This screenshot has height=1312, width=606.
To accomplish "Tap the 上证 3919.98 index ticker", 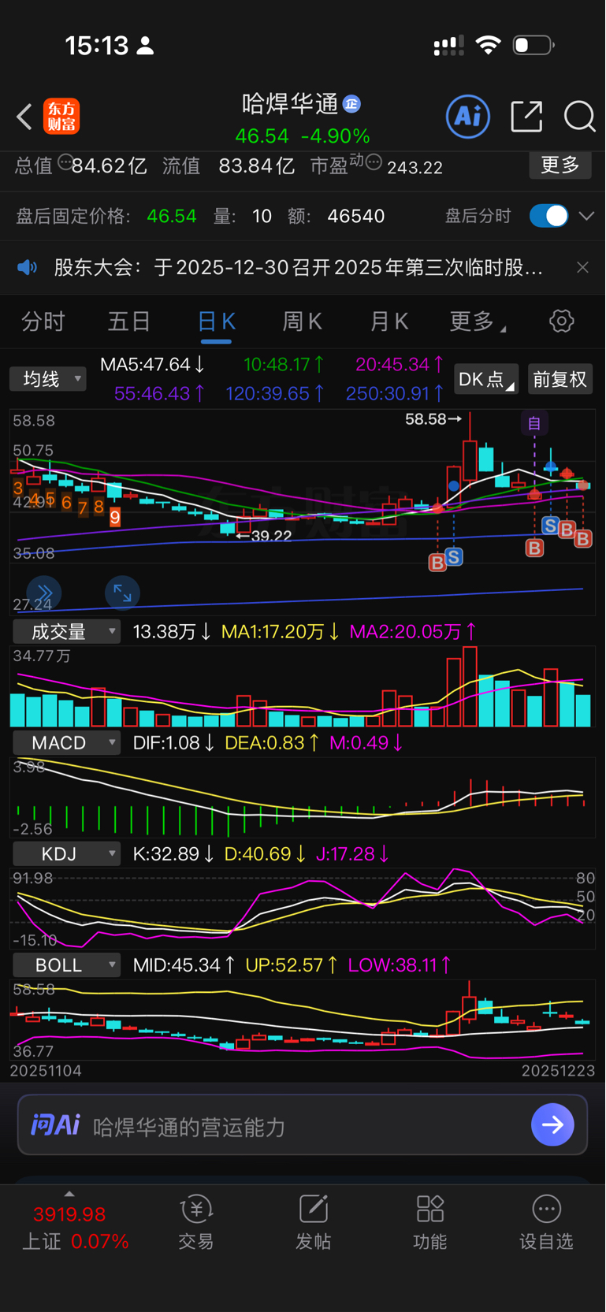I will click(x=74, y=1228).
